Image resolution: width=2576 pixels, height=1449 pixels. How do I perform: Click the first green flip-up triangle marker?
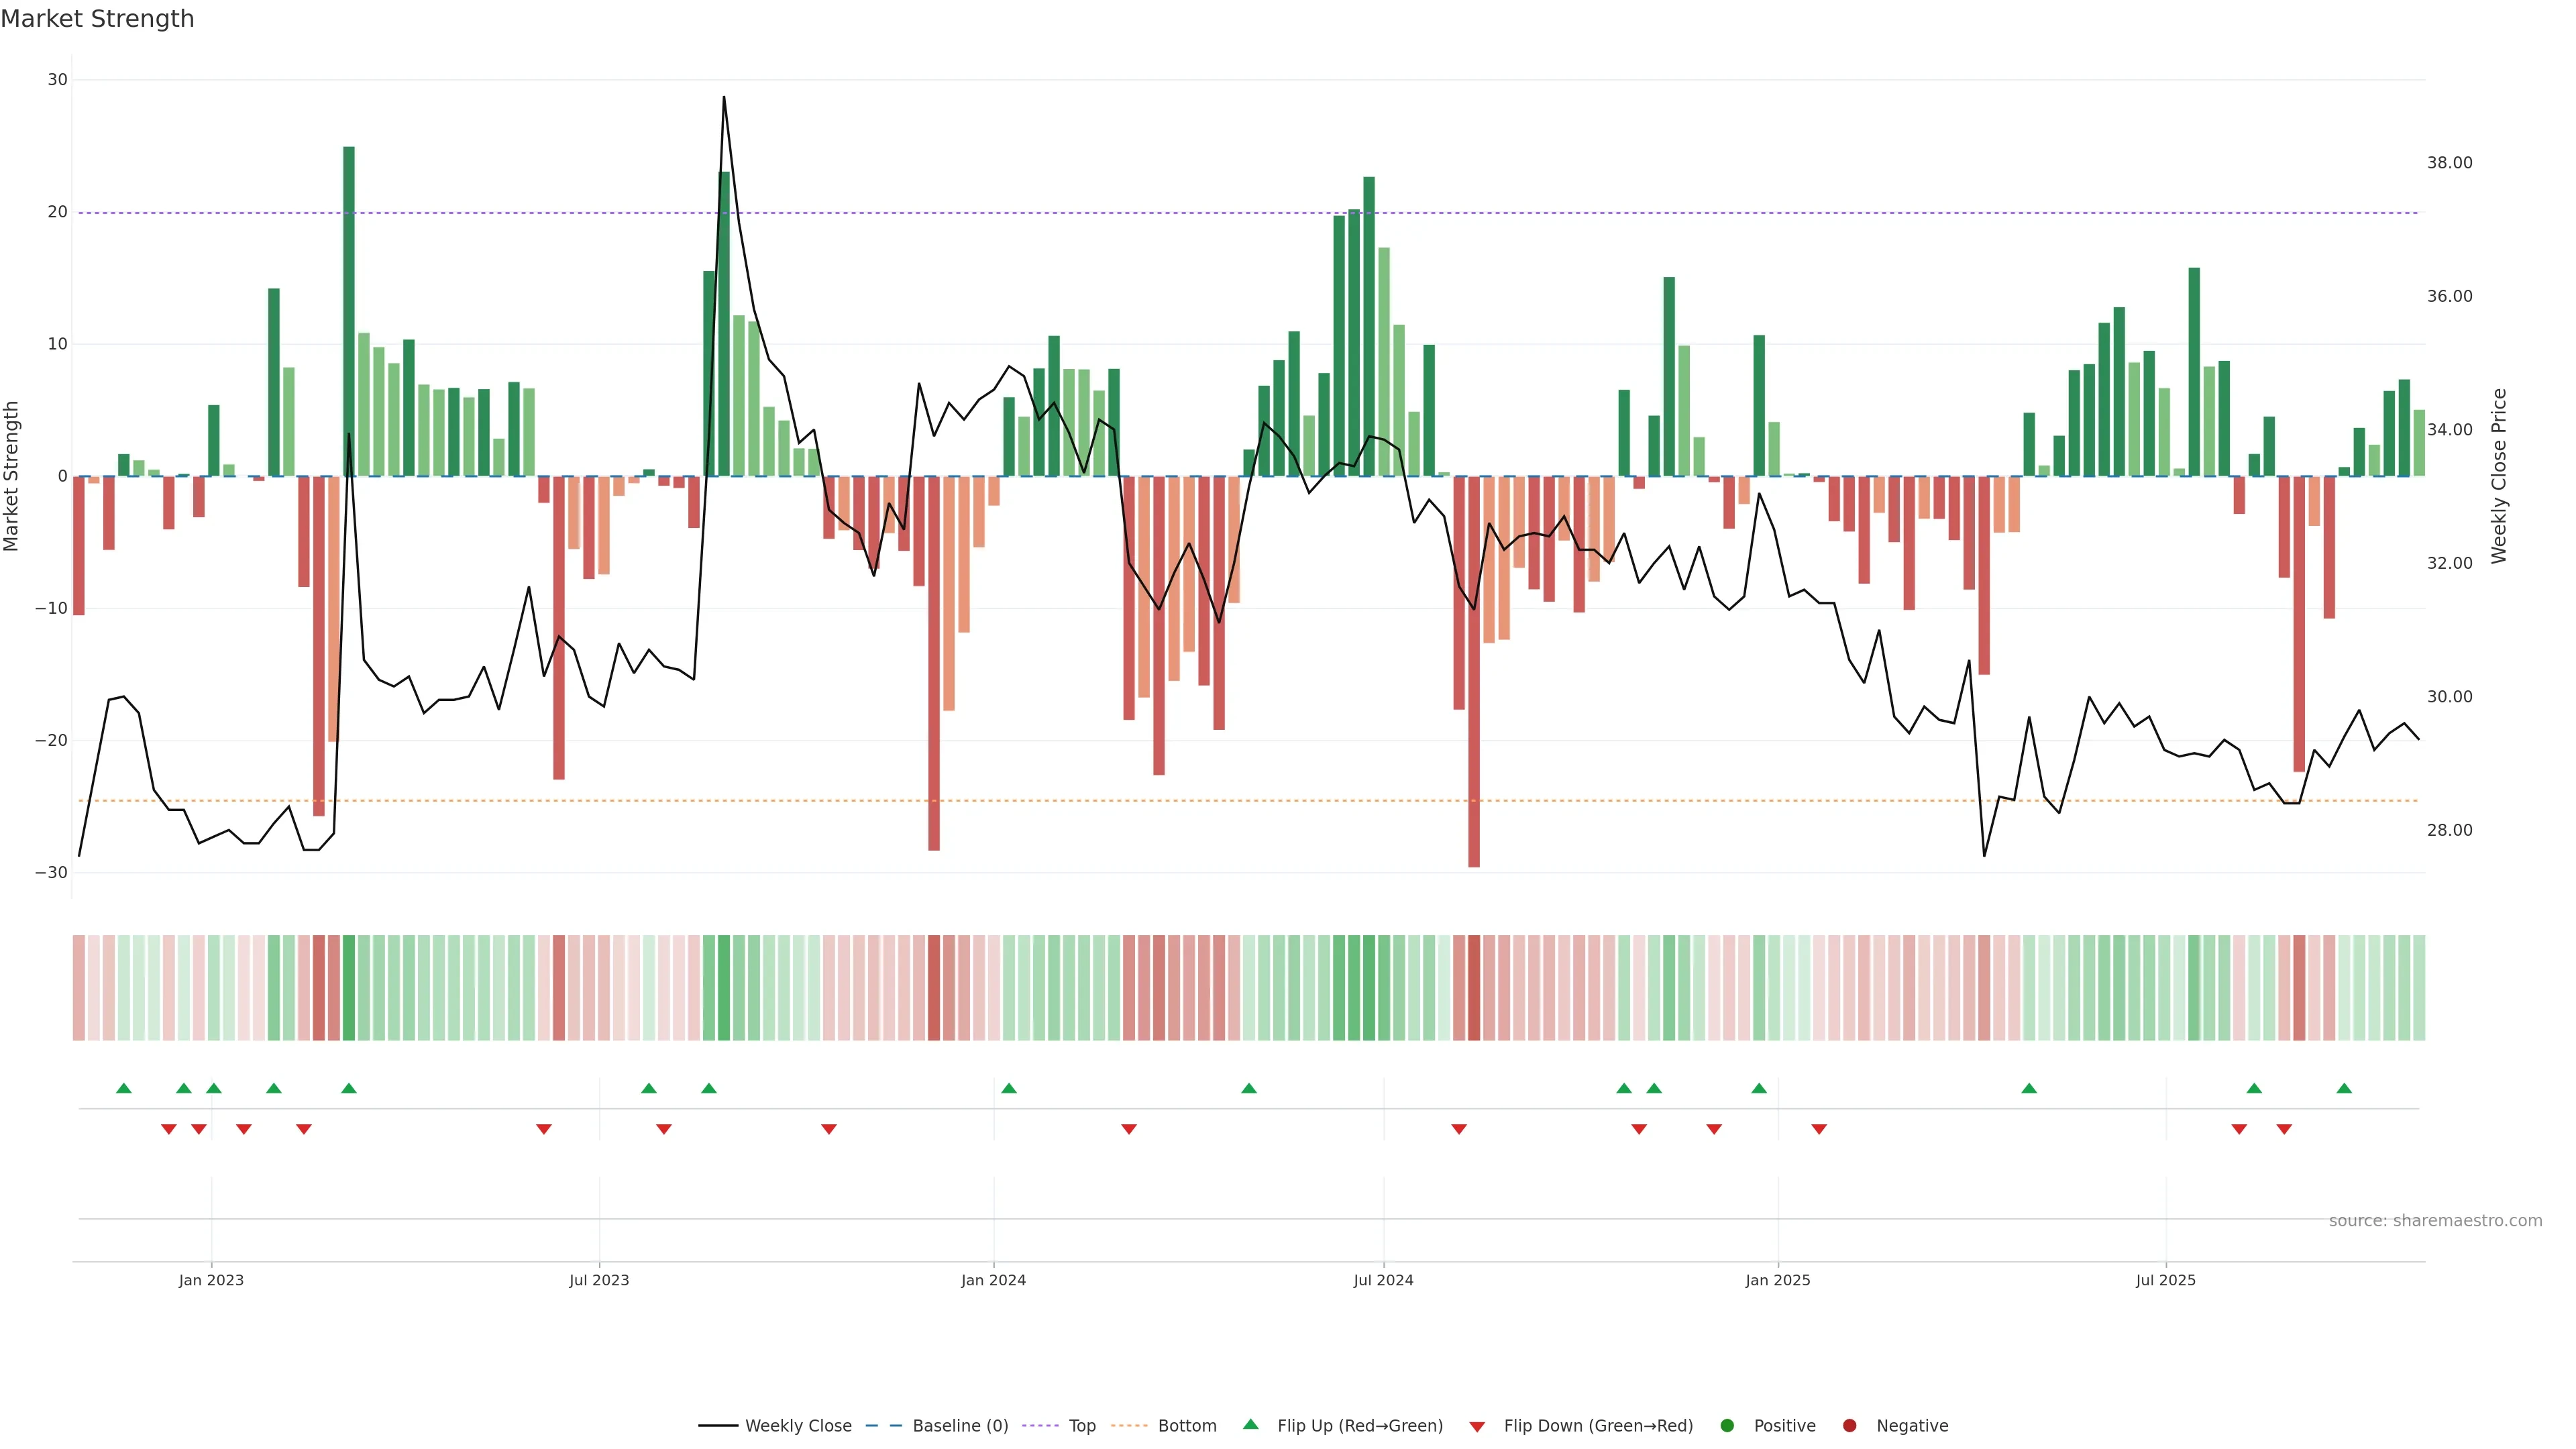click(x=124, y=1088)
